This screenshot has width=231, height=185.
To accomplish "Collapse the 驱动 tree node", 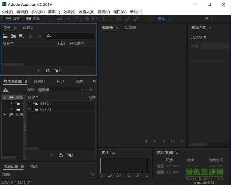I will point(5,97).
